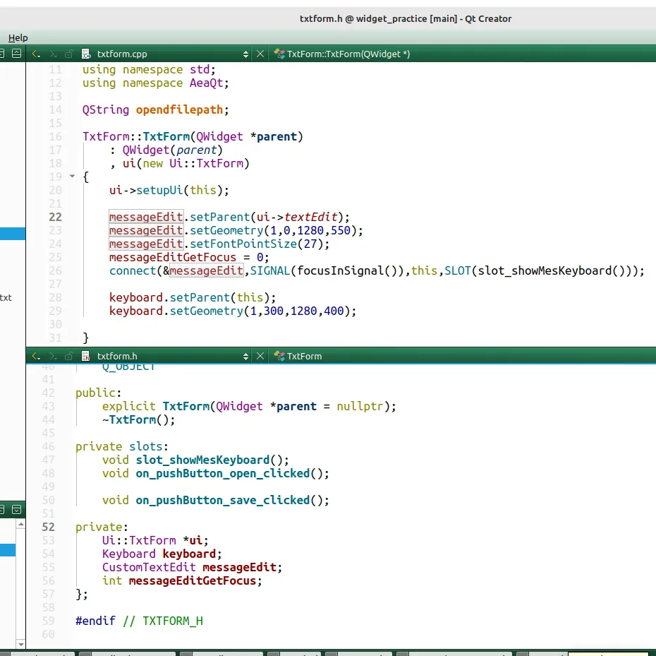
Task: Click the class symbol icon beside TxtForm
Action: 279,356
